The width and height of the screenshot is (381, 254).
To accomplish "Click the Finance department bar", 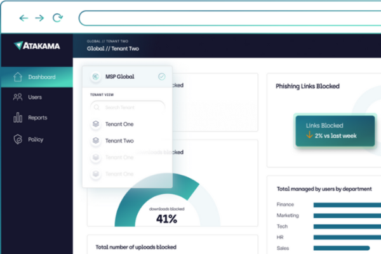I will [347, 204].
